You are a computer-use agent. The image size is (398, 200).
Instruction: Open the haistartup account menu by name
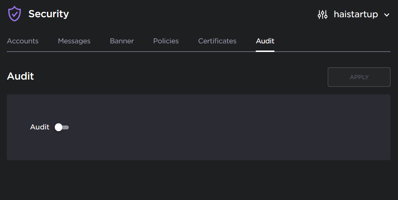pos(355,14)
